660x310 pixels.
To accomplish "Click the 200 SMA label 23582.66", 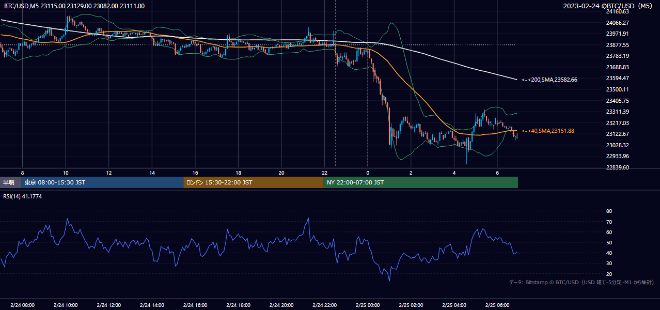I will tap(549, 80).
